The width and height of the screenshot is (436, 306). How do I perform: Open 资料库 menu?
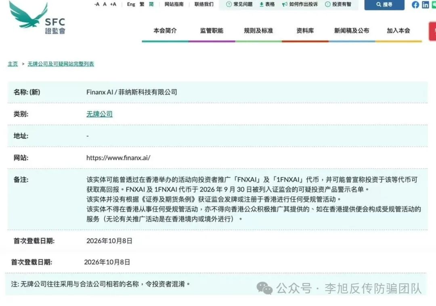(305, 31)
